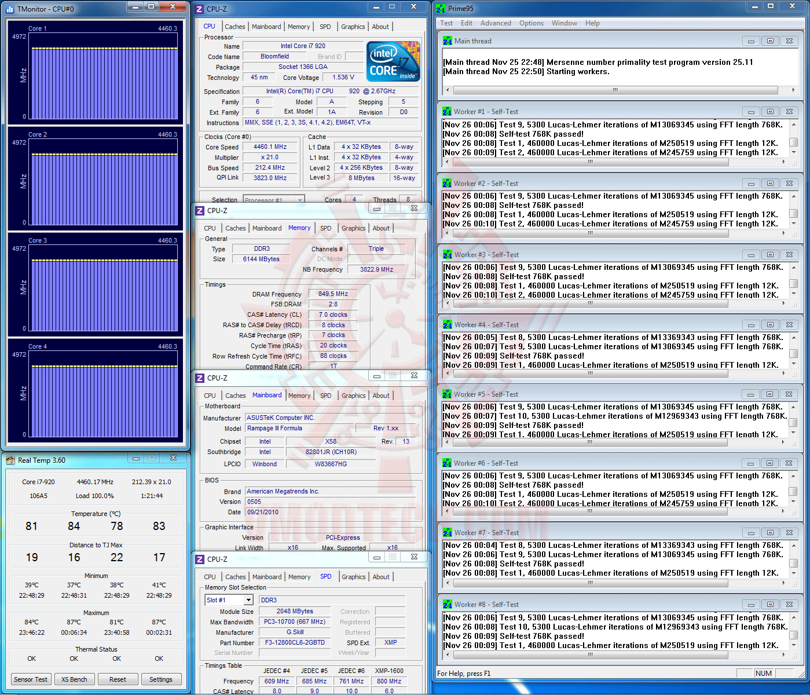810x695 pixels.
Task: Click the Sensor Test button in Real Temp
Action: [31, 679]
